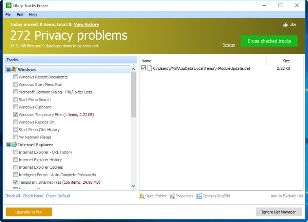Sort by the Size column header
Image resolution: width=308 pixels, height=222 pixels.
[279, 61]
